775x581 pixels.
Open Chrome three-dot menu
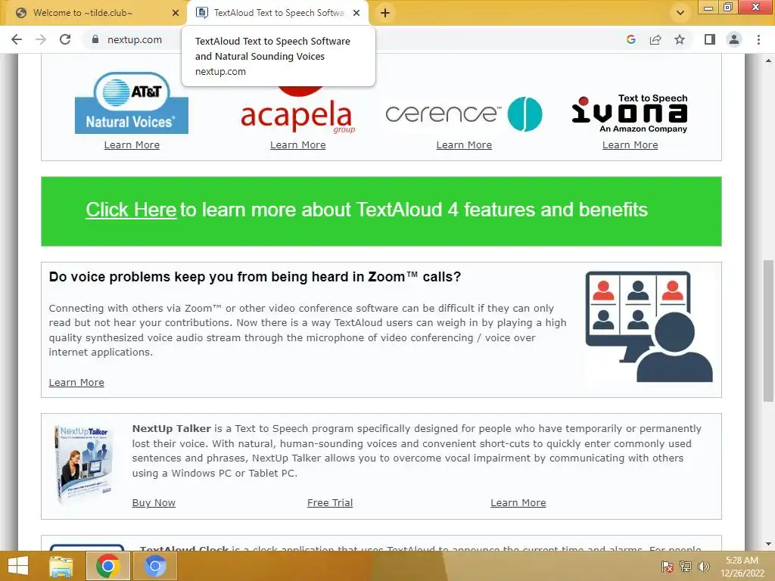758,39
